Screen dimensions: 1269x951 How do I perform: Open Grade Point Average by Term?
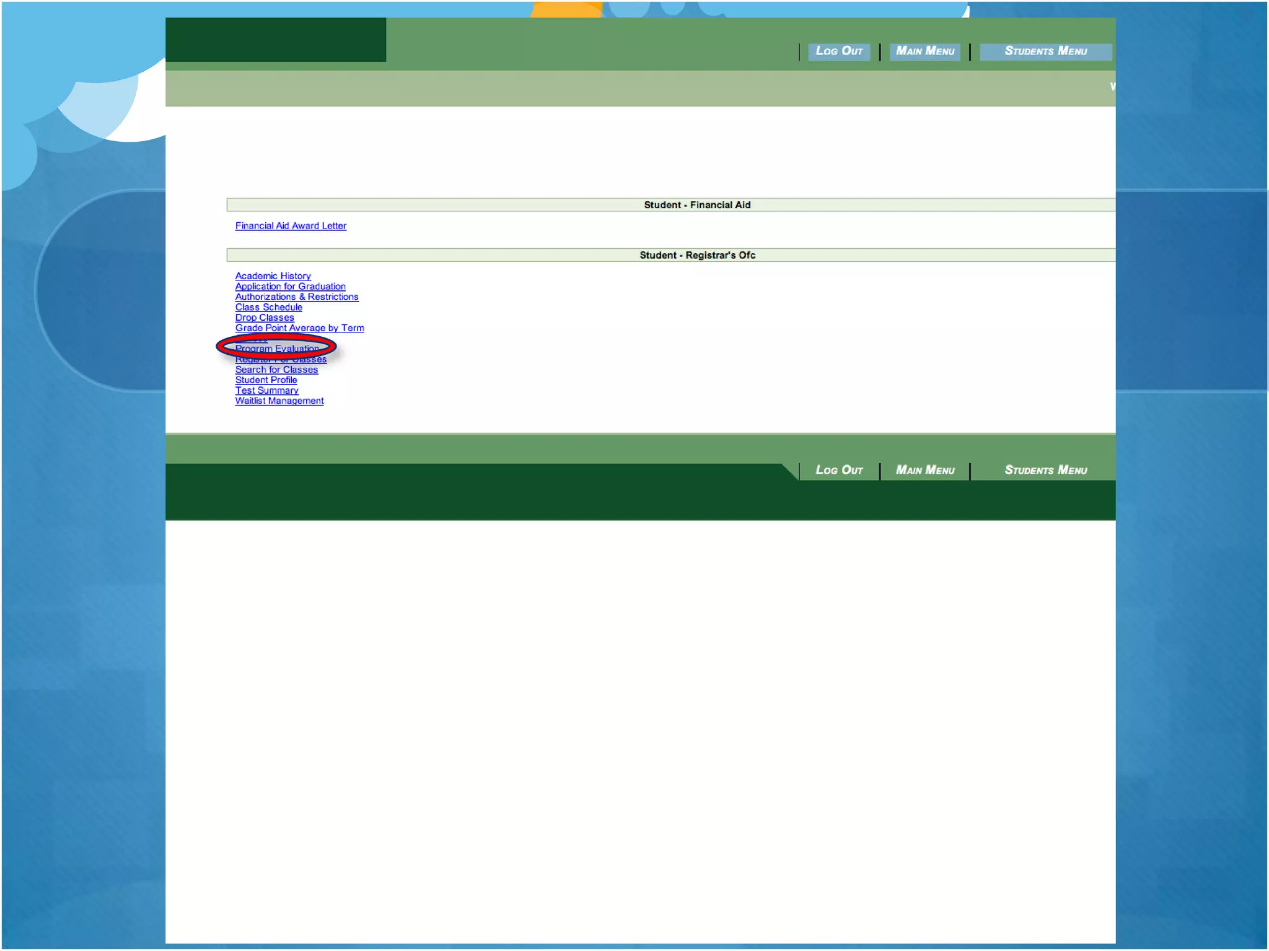(x=299, y=328)
